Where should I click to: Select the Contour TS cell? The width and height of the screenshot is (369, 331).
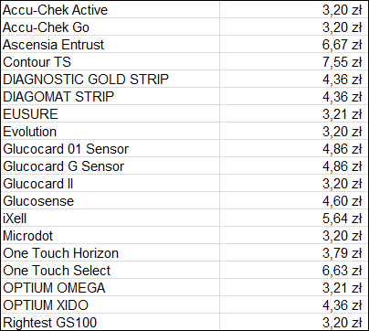tap(111, 62)
